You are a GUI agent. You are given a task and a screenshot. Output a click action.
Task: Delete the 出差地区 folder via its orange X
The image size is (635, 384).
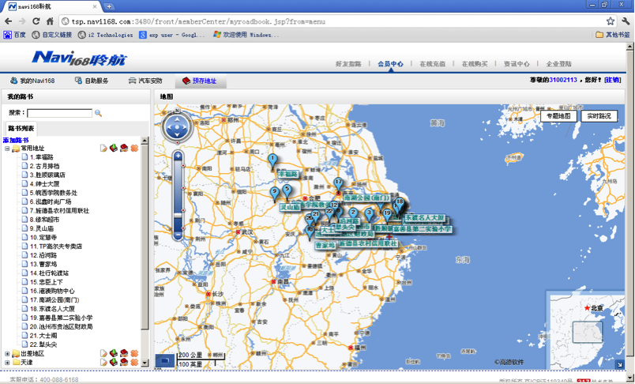134,353
